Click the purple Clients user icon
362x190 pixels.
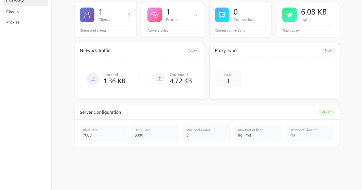tap(87, 15)
